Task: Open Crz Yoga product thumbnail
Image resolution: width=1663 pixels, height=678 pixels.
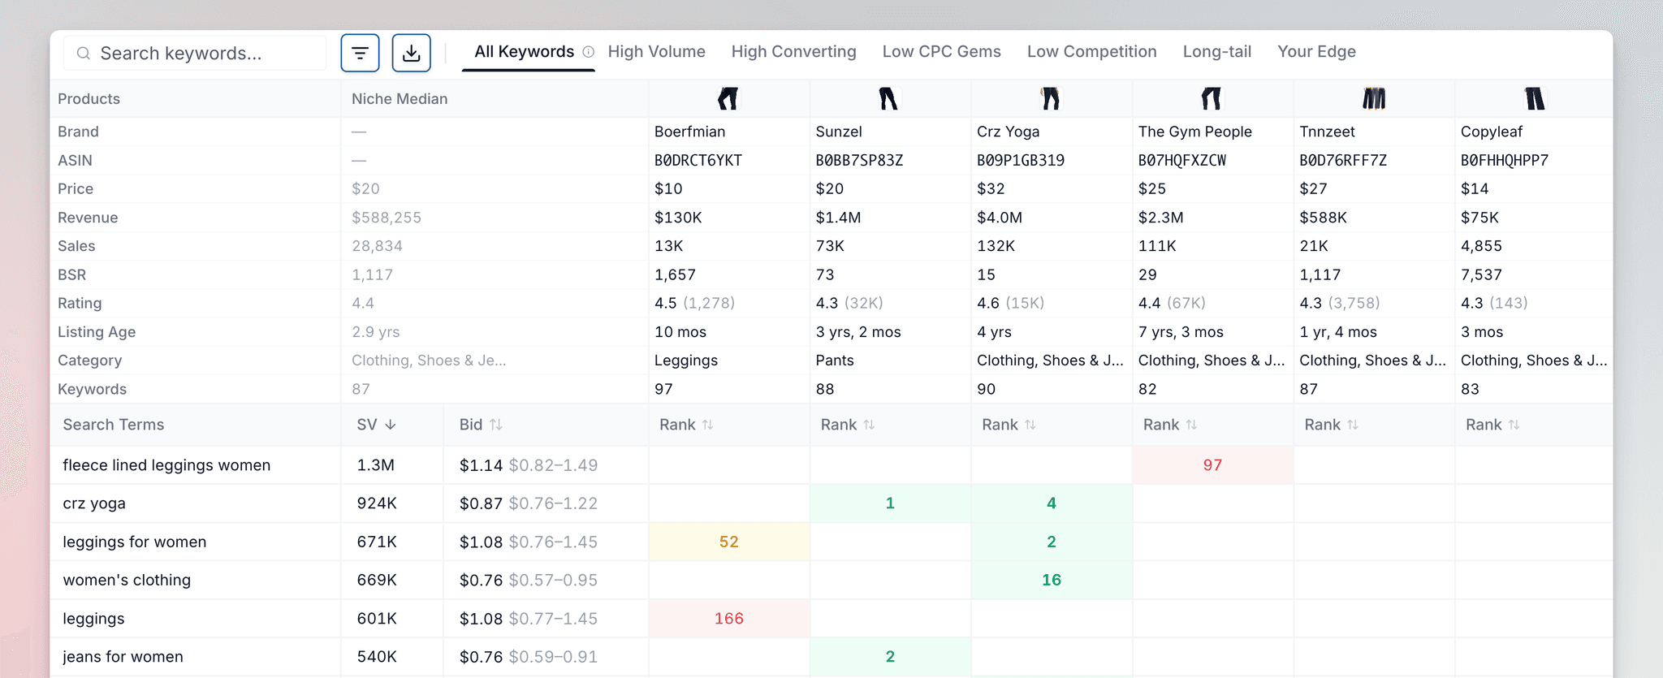Action: pos(1051,99)
